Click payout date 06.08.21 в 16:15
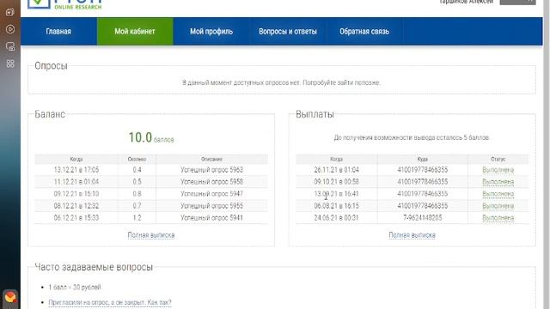 pyautogui.click(x=336, y=206)
